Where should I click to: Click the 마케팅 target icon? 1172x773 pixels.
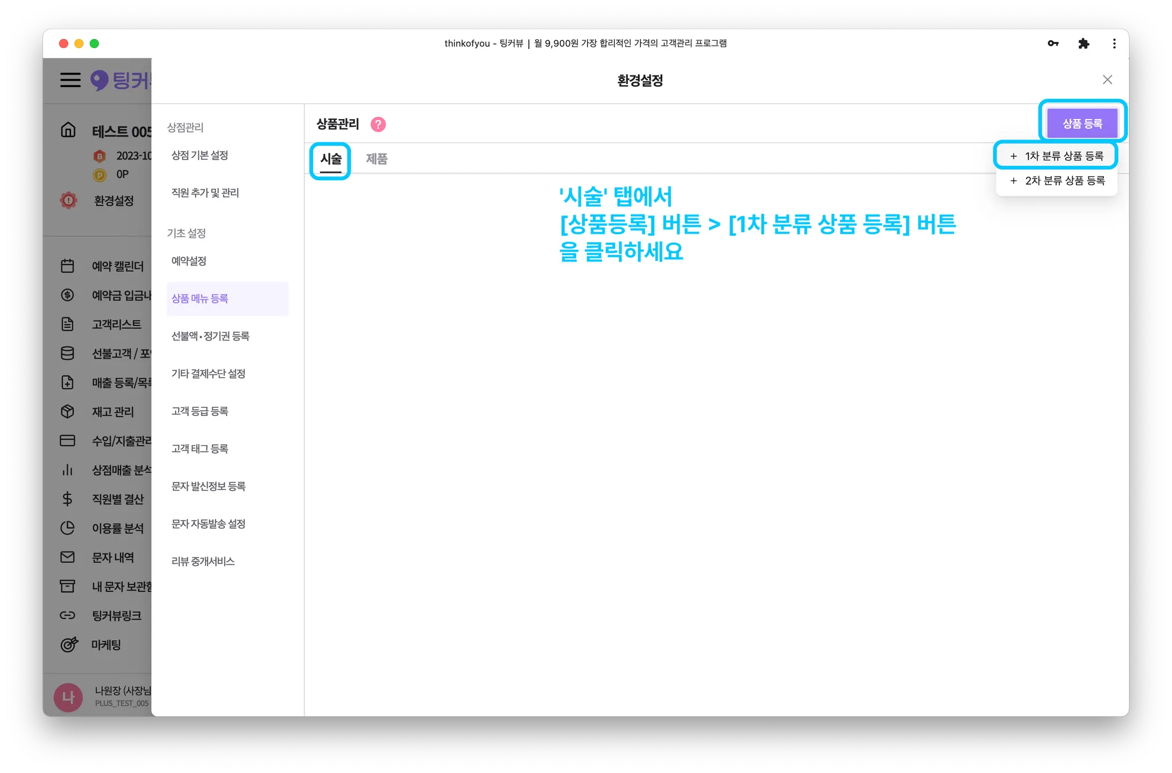click(69, 645)
